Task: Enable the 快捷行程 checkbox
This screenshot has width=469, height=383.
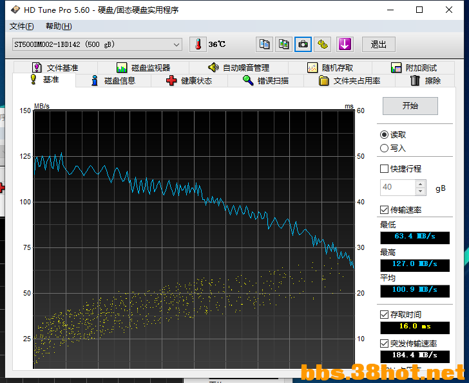Action: point(401,169)
